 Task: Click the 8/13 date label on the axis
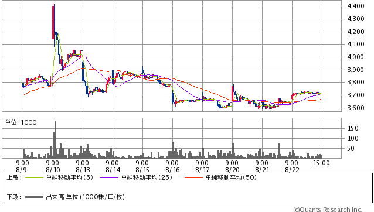[83, 170]
